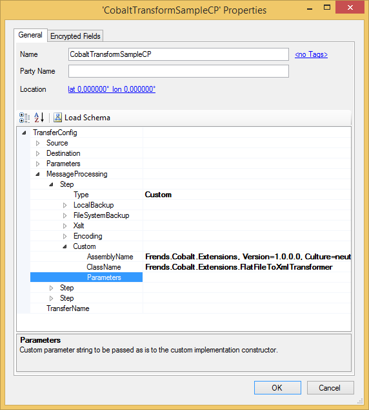369x410 pixels.
Task: Select the LocalBackup label
Action: point(94,205)
